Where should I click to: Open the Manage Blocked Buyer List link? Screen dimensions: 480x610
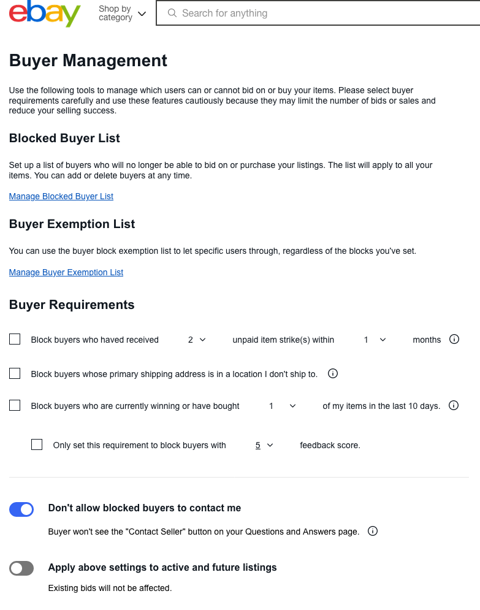(x=61, y=196)
